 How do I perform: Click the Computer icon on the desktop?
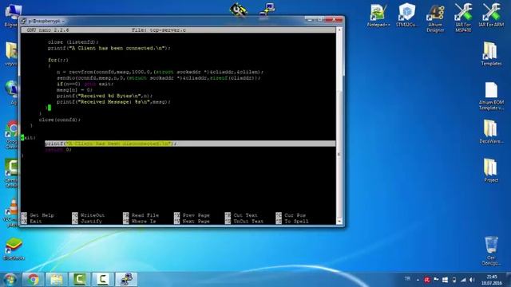click(x=13, y=16)
